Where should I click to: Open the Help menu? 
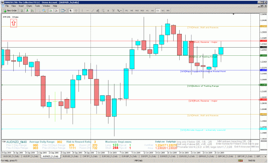click(55, 6)
